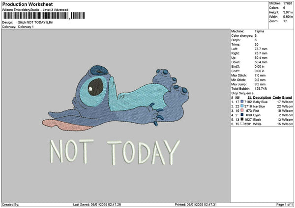Click the Cyan color swatch
This screenshot has width=295, height=208.
[x=243, y=115]
